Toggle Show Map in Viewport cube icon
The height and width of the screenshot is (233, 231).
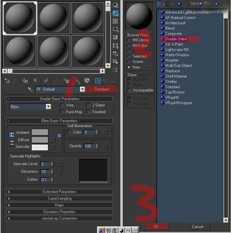pyautogui.click(x=87, y=81)
